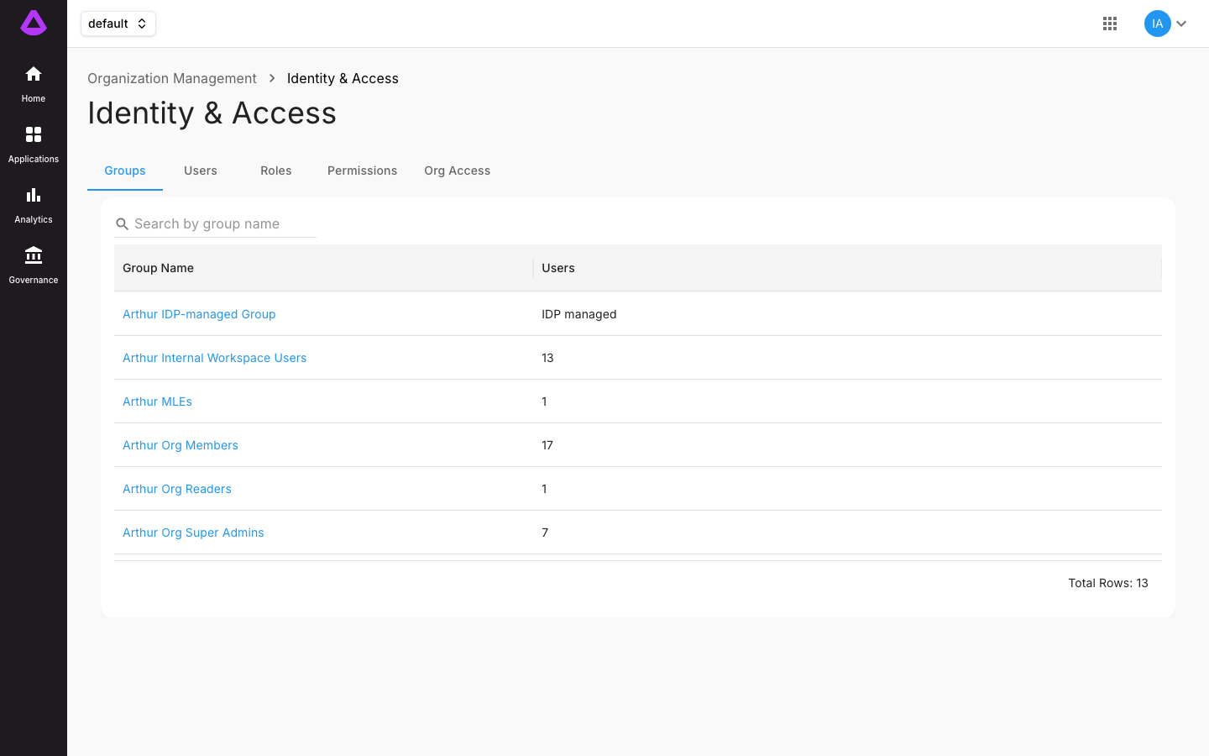Open the Arthur Org Members group
Screen dimensions: 1209x756
point(180,445)
